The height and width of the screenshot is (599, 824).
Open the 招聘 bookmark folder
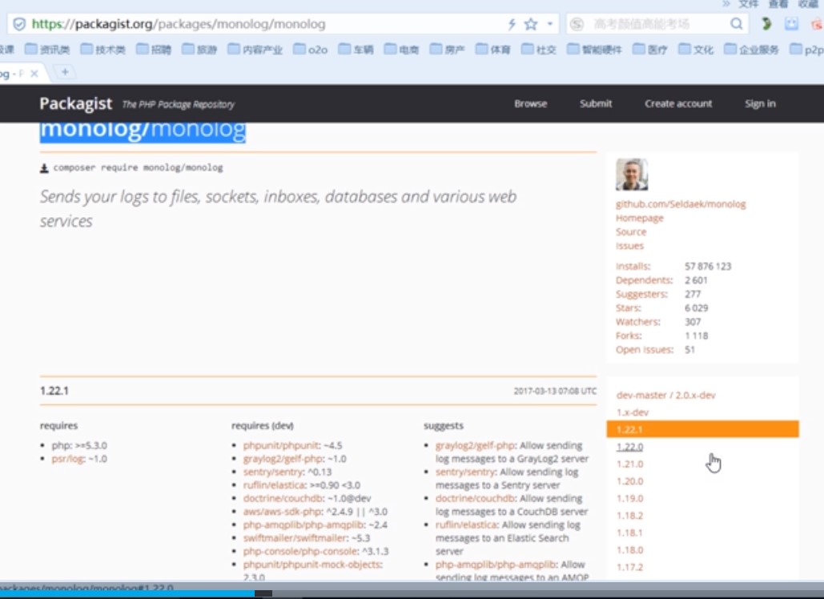(154, 50)
